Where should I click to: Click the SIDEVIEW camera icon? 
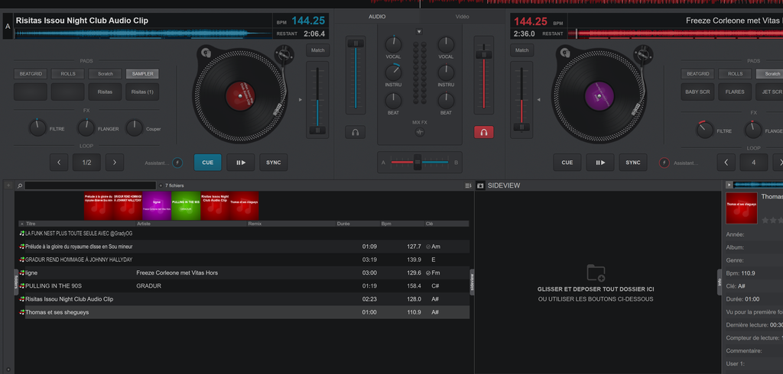point(480,185)
